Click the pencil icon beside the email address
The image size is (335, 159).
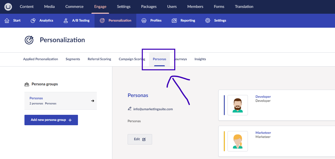(129, 109)
